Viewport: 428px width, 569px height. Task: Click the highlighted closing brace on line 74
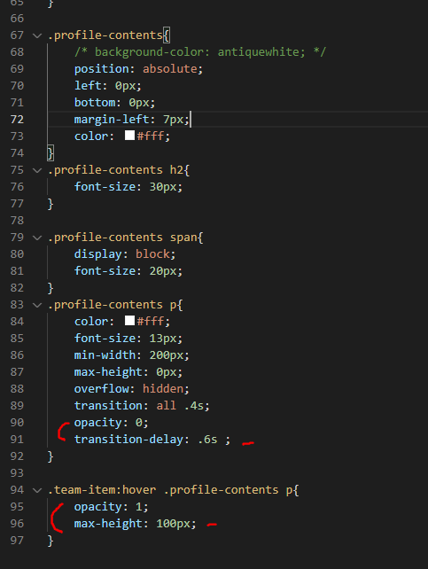pyautogui.click(x=51, y=153)
